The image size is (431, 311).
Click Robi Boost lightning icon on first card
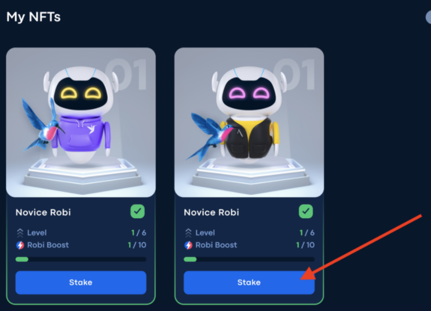(20, 245)
